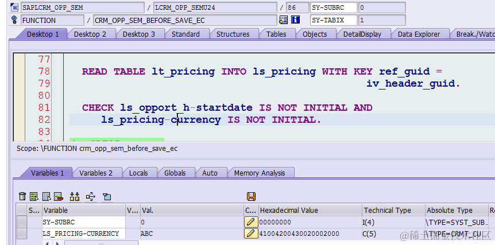Click the blue information icon in header
This screenshot has width=495, height=245.
pos(295,20)
